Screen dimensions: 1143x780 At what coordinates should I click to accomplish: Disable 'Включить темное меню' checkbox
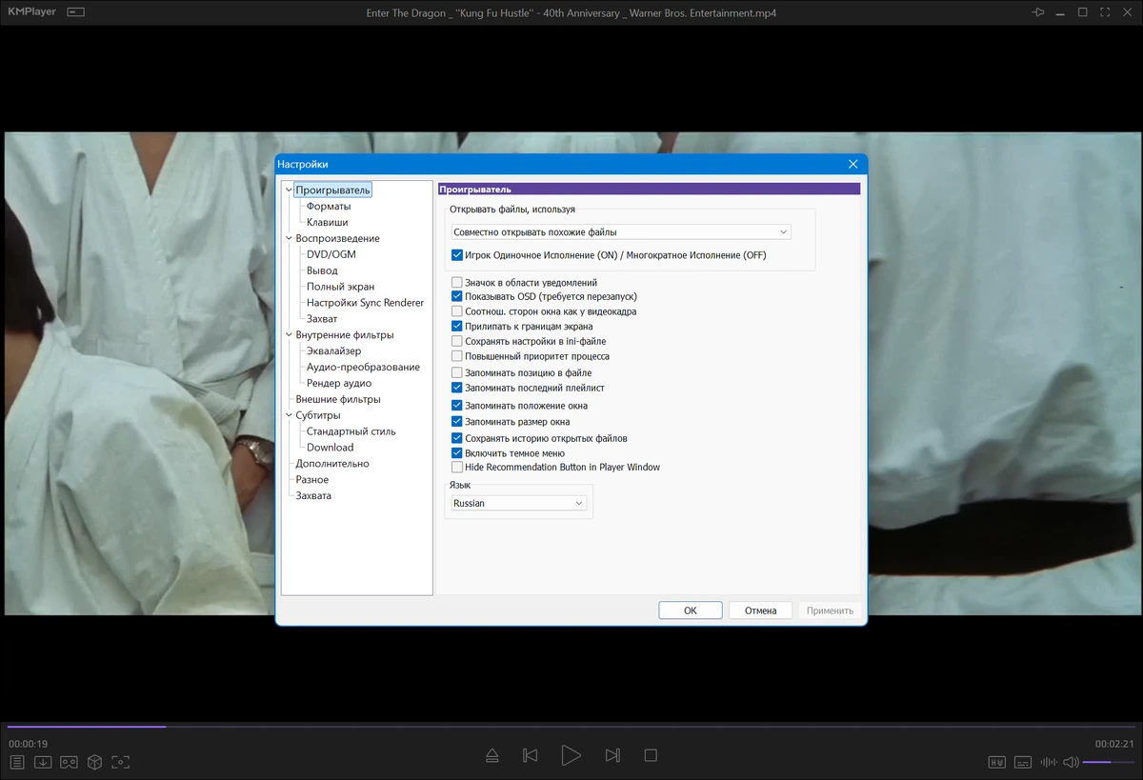457,453
